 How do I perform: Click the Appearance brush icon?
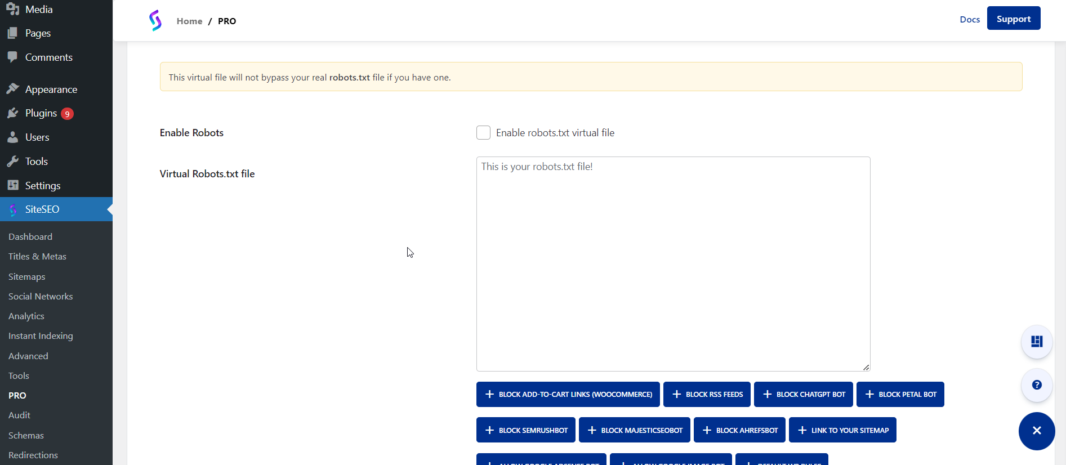click(x=13, y=89)
